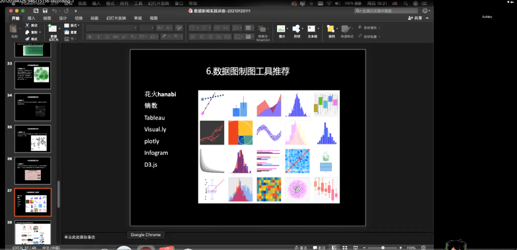Toggle normal view in status bar
This screenshot has width=517, height=250.
pyautogui.click(x=335, y=248)
